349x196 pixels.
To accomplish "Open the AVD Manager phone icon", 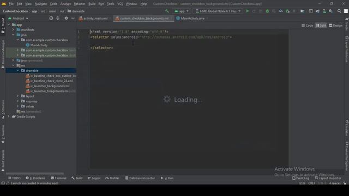I will 324,11.
